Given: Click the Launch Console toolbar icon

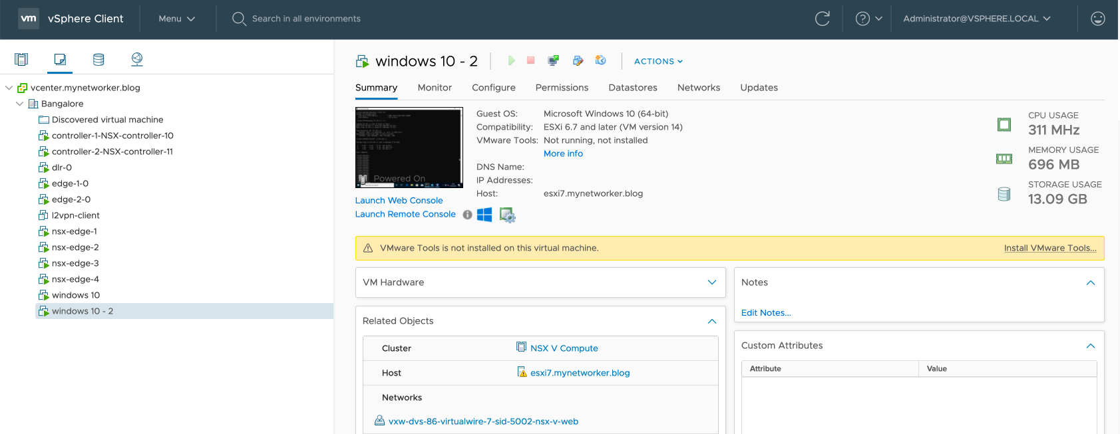Looking at the screenshot, I should tap(553, 61).
